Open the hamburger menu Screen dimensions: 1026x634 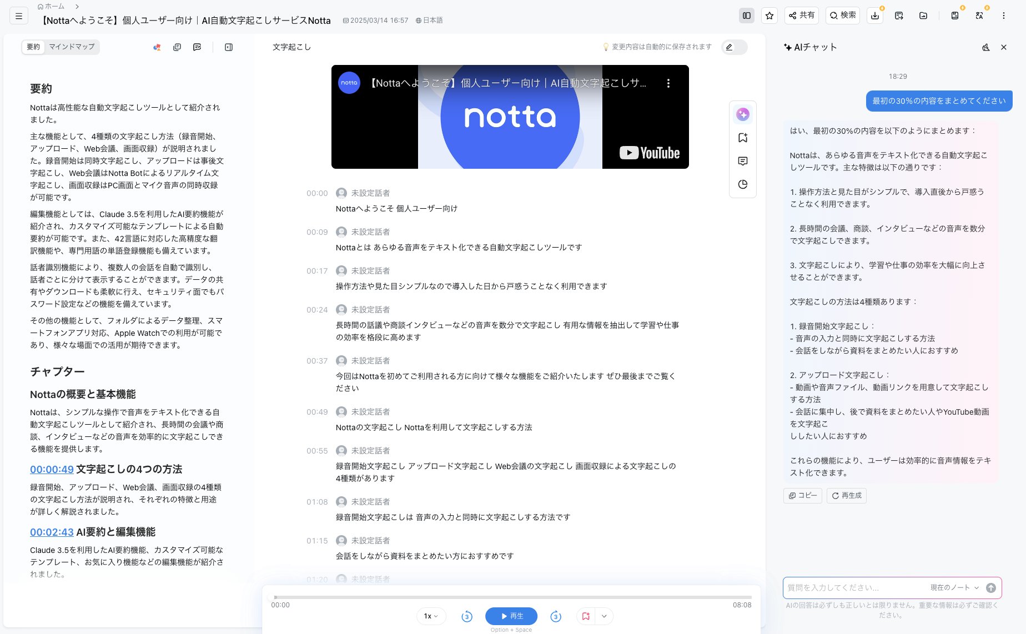19,16
